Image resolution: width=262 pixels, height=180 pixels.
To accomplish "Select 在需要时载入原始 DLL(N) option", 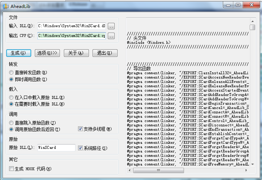I will (37, 104).
